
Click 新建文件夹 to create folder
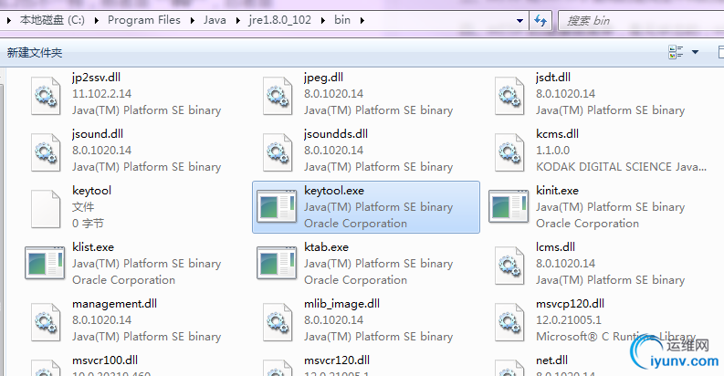35,53
